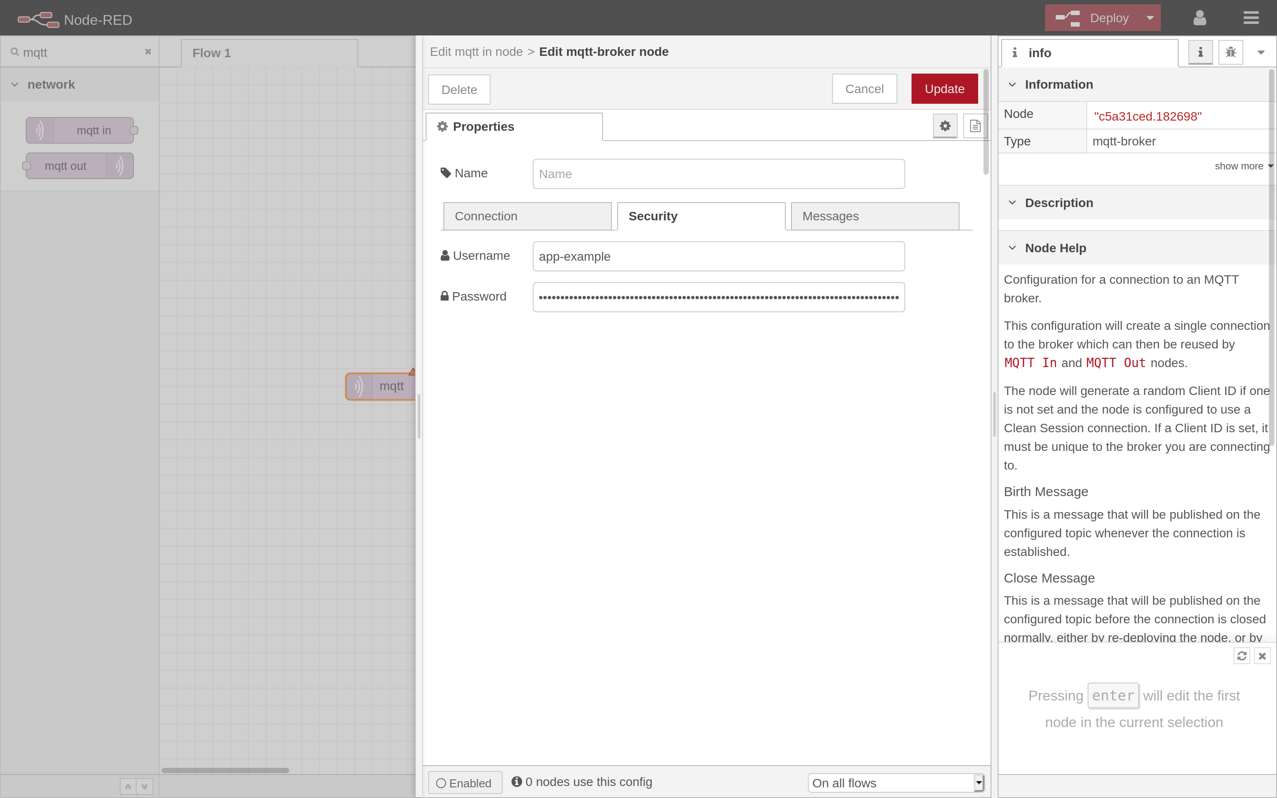Viewport: 1277px width, 798px height.
Task: Go back via Edit mqtt in node breadcrumb
Action: [475, 51]
